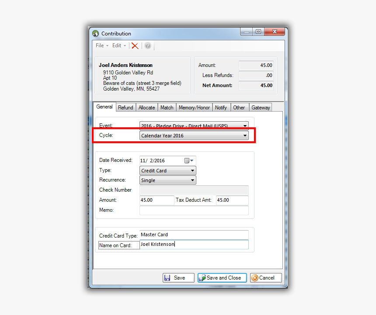This screenshot has width=376, height=315.
Task: Switch to the Refund tab
Action: tap(125, 108)
